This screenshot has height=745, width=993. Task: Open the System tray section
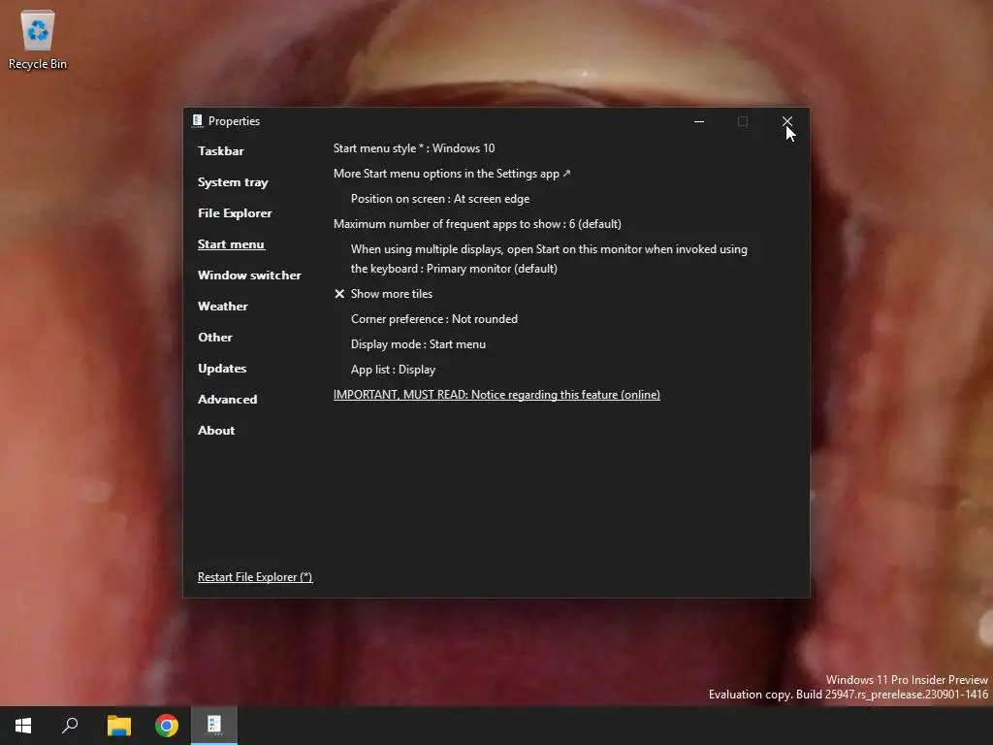(233, 181)
